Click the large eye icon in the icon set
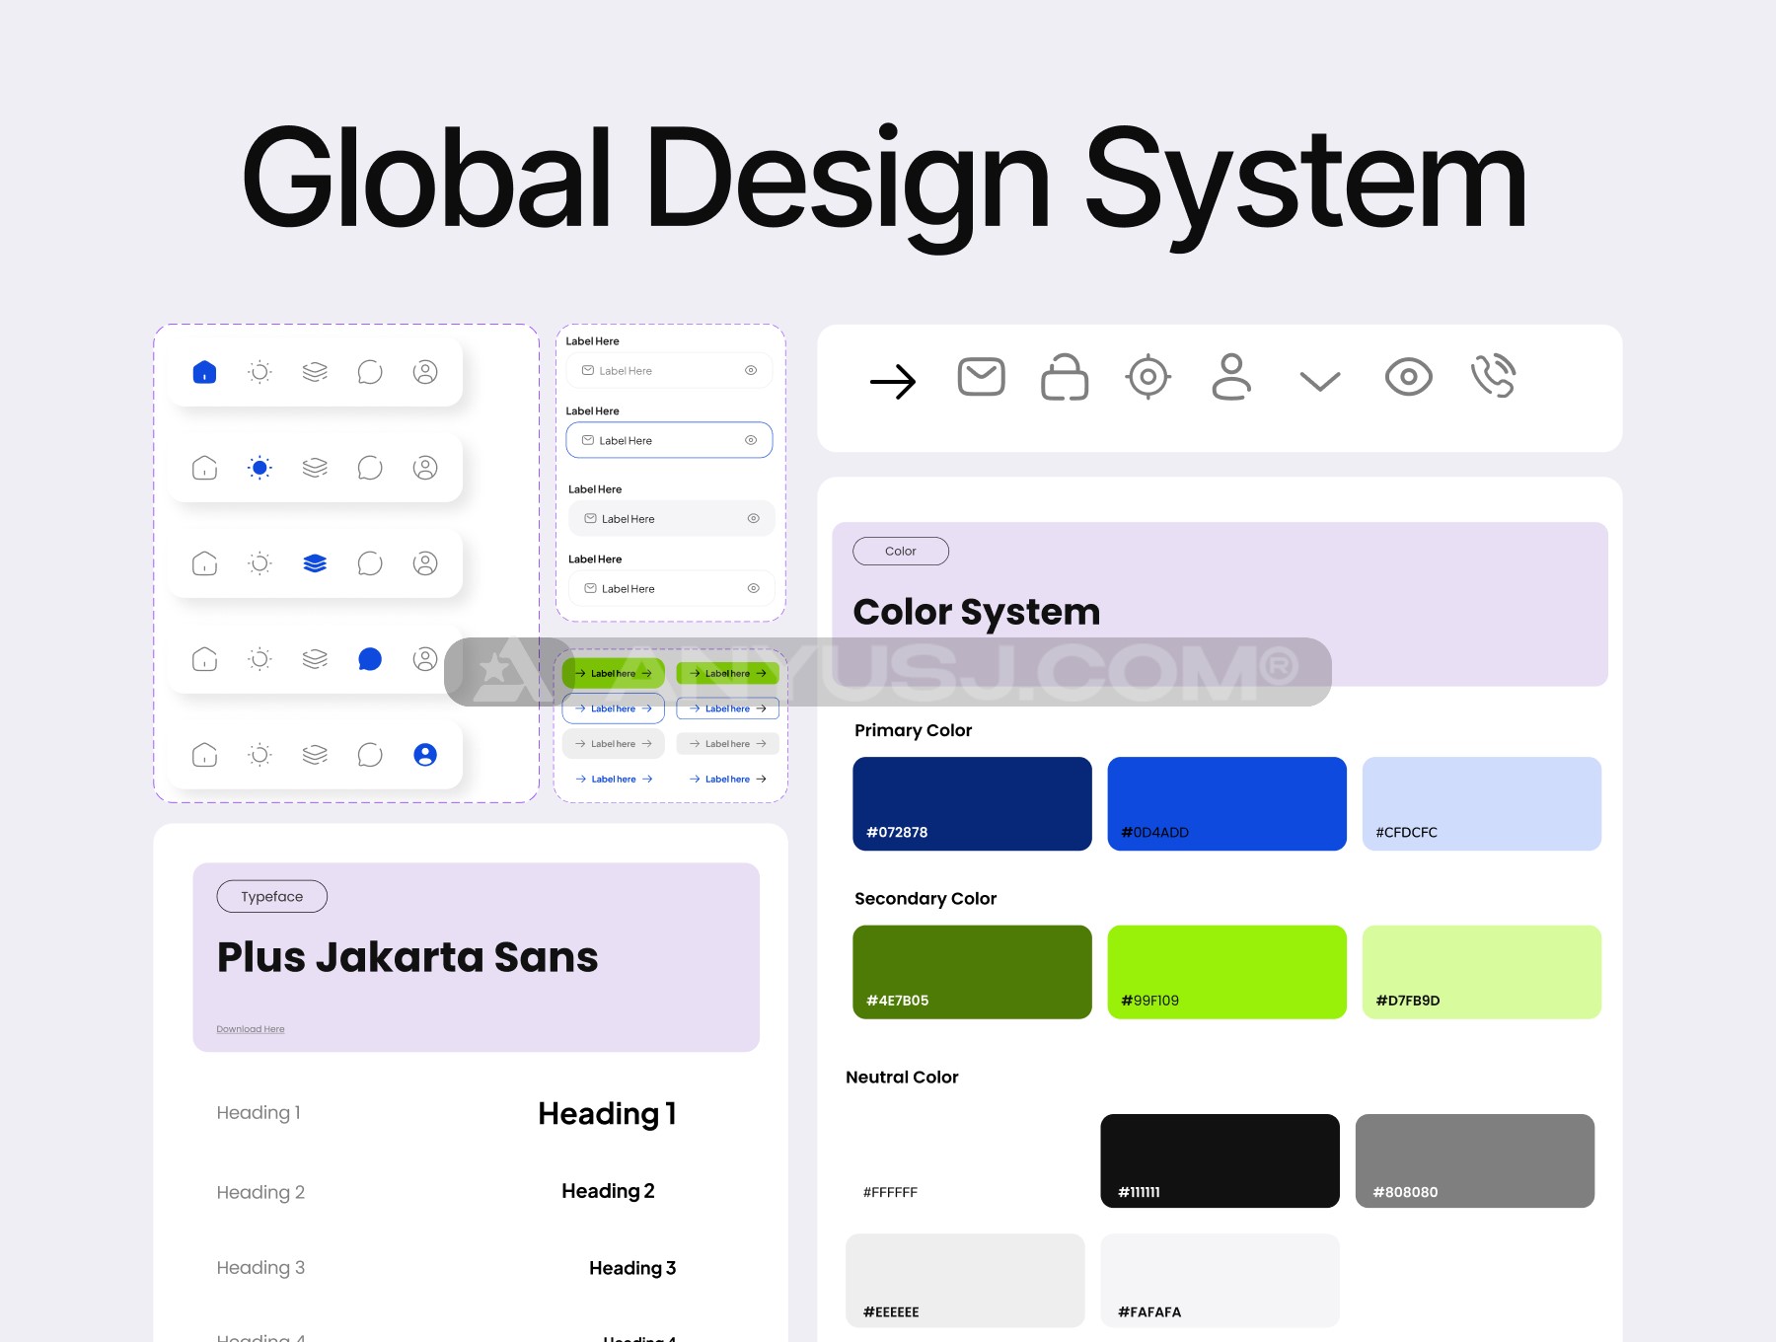 tap(1409, 377)
